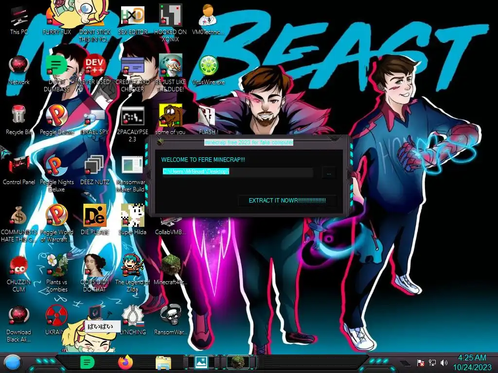Switch to the Minecraft block taskbar item
498x373 pixels.
point(238,362)
